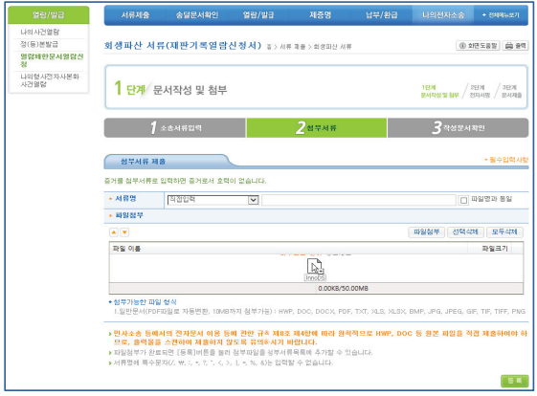Open 나의형사전자사본화 사건열람 in the sidebar
Screen dimensions: 537x396
coord(50,80)
